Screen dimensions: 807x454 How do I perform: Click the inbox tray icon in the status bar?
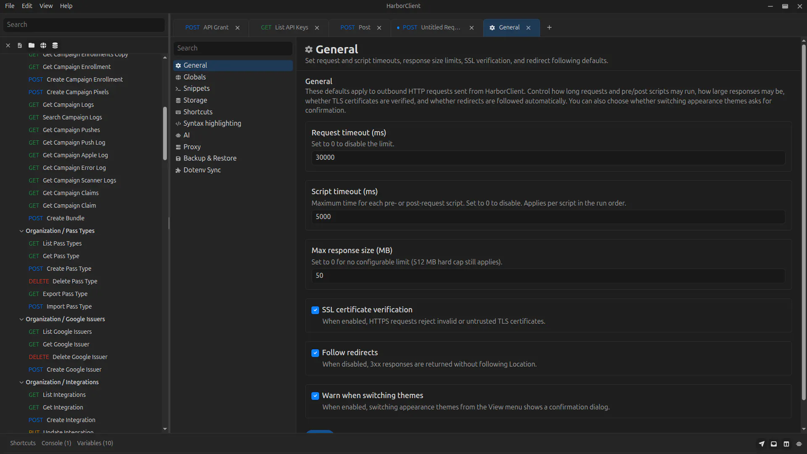(x=774, y=443)
